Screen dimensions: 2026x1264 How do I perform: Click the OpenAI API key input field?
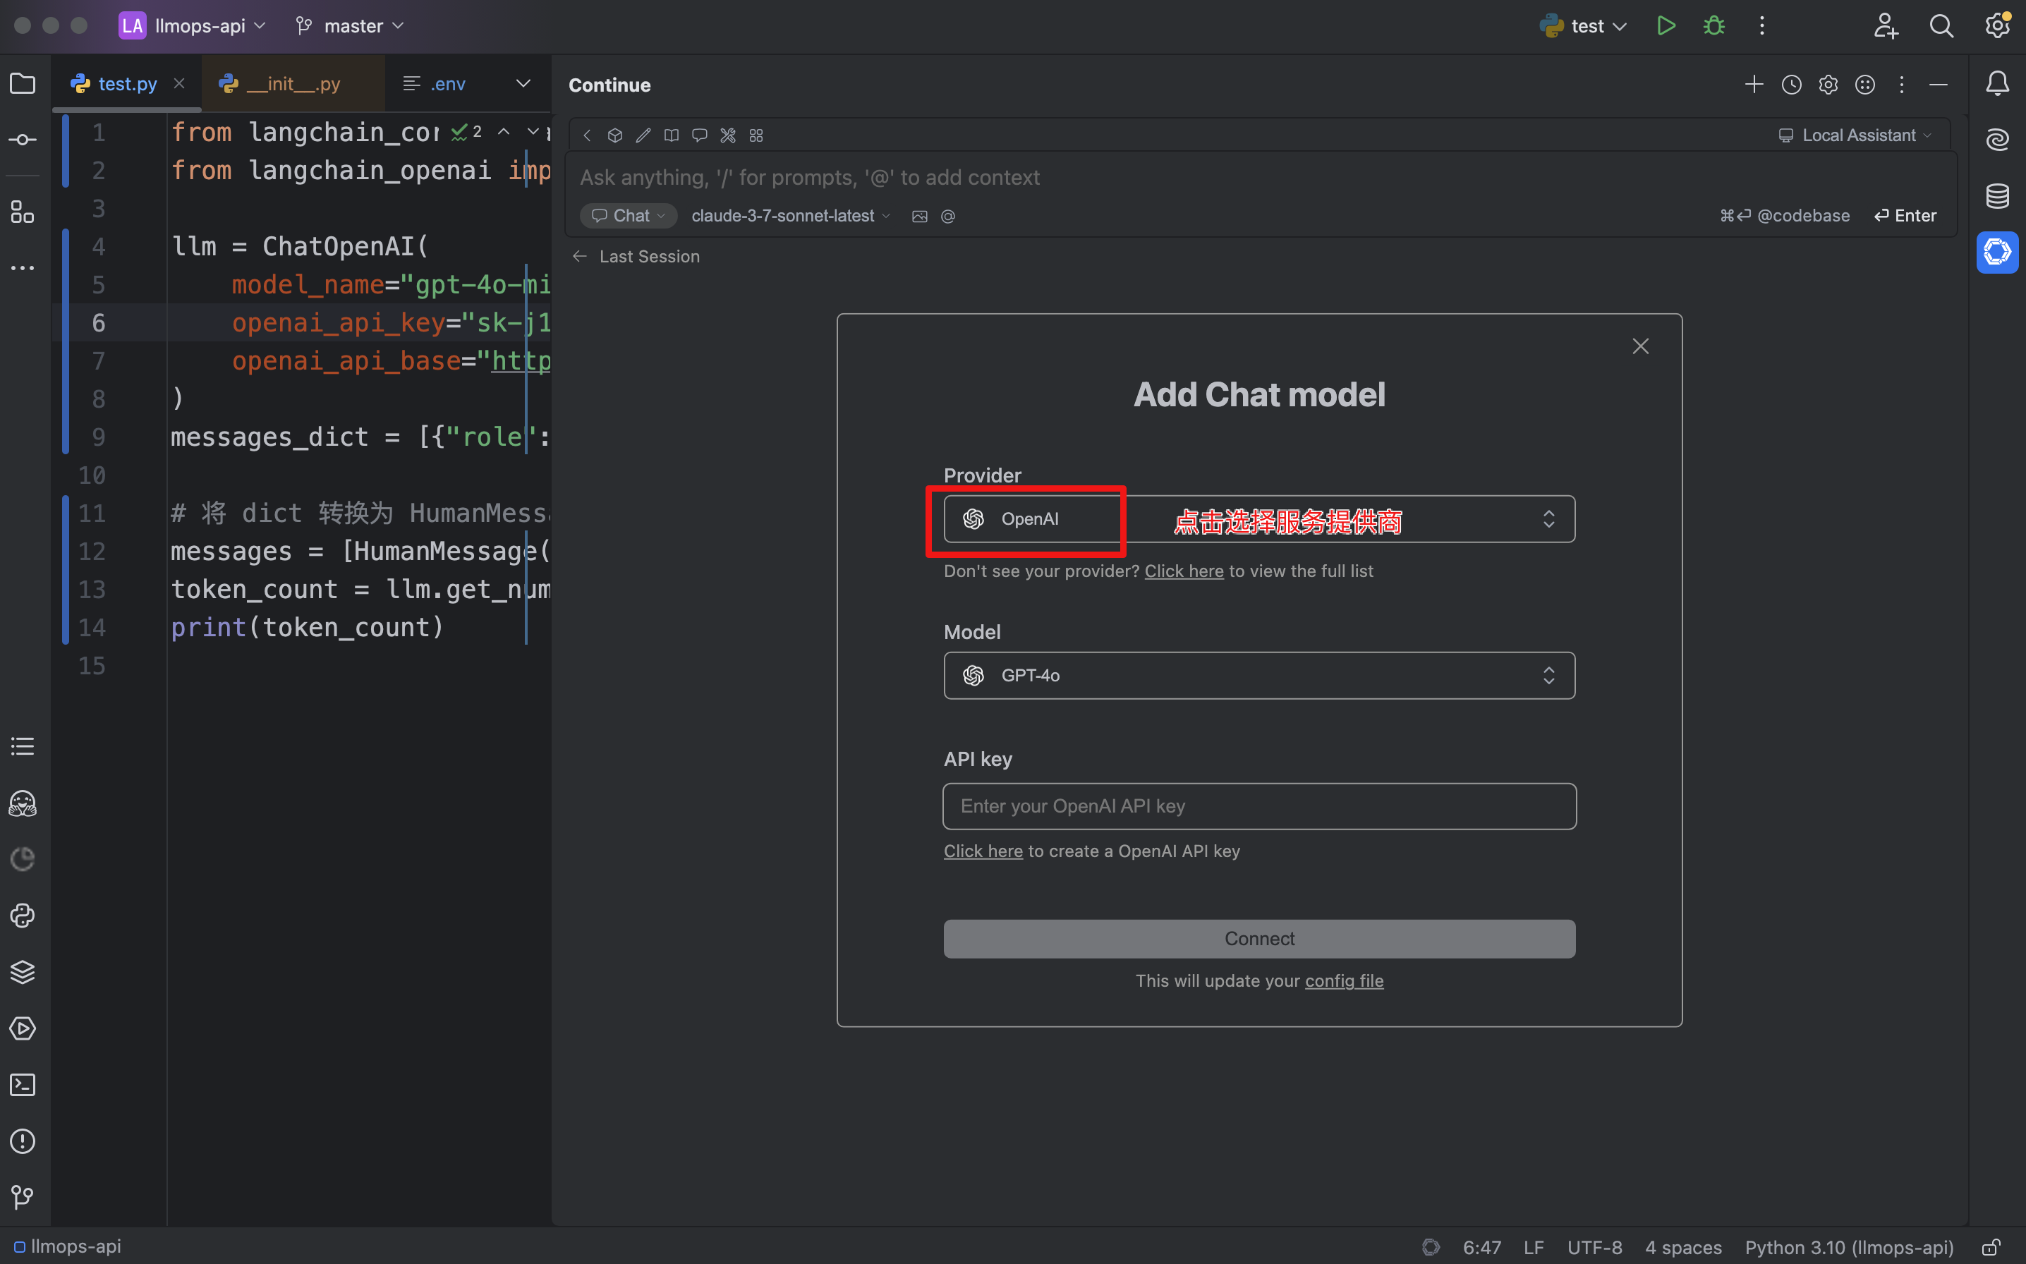point(1258,806)
